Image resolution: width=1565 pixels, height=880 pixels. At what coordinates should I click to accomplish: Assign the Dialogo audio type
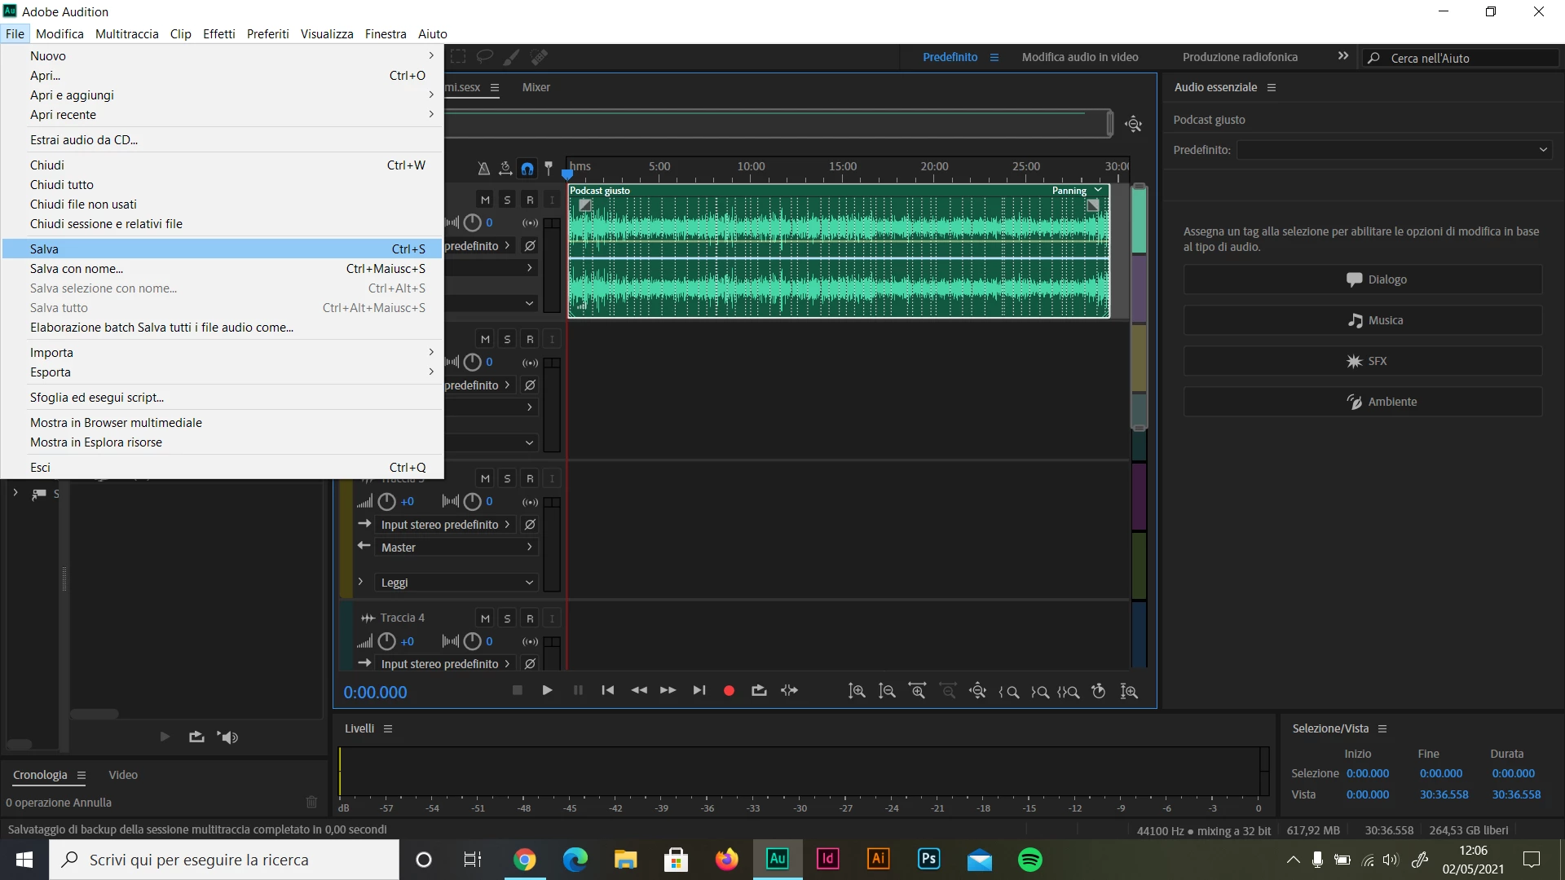(x=1362, y=279)
